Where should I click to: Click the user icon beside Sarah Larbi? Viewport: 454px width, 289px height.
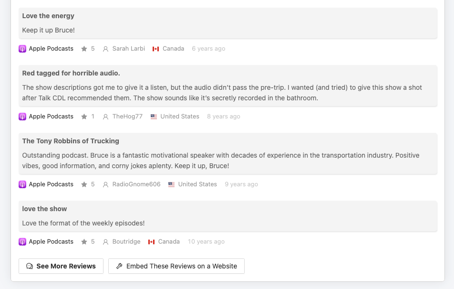click(106, 49)
